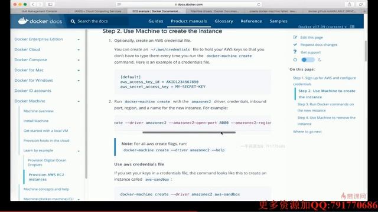The image size is (378, 212).
Task: Click the aws_access_key_id line in code
Action: (159, 82)
